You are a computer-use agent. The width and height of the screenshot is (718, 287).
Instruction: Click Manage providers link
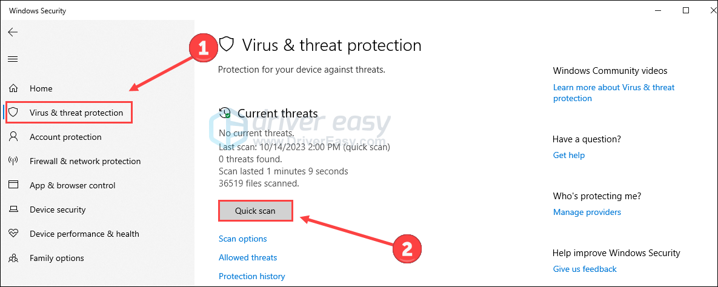[x=587, y=213]
